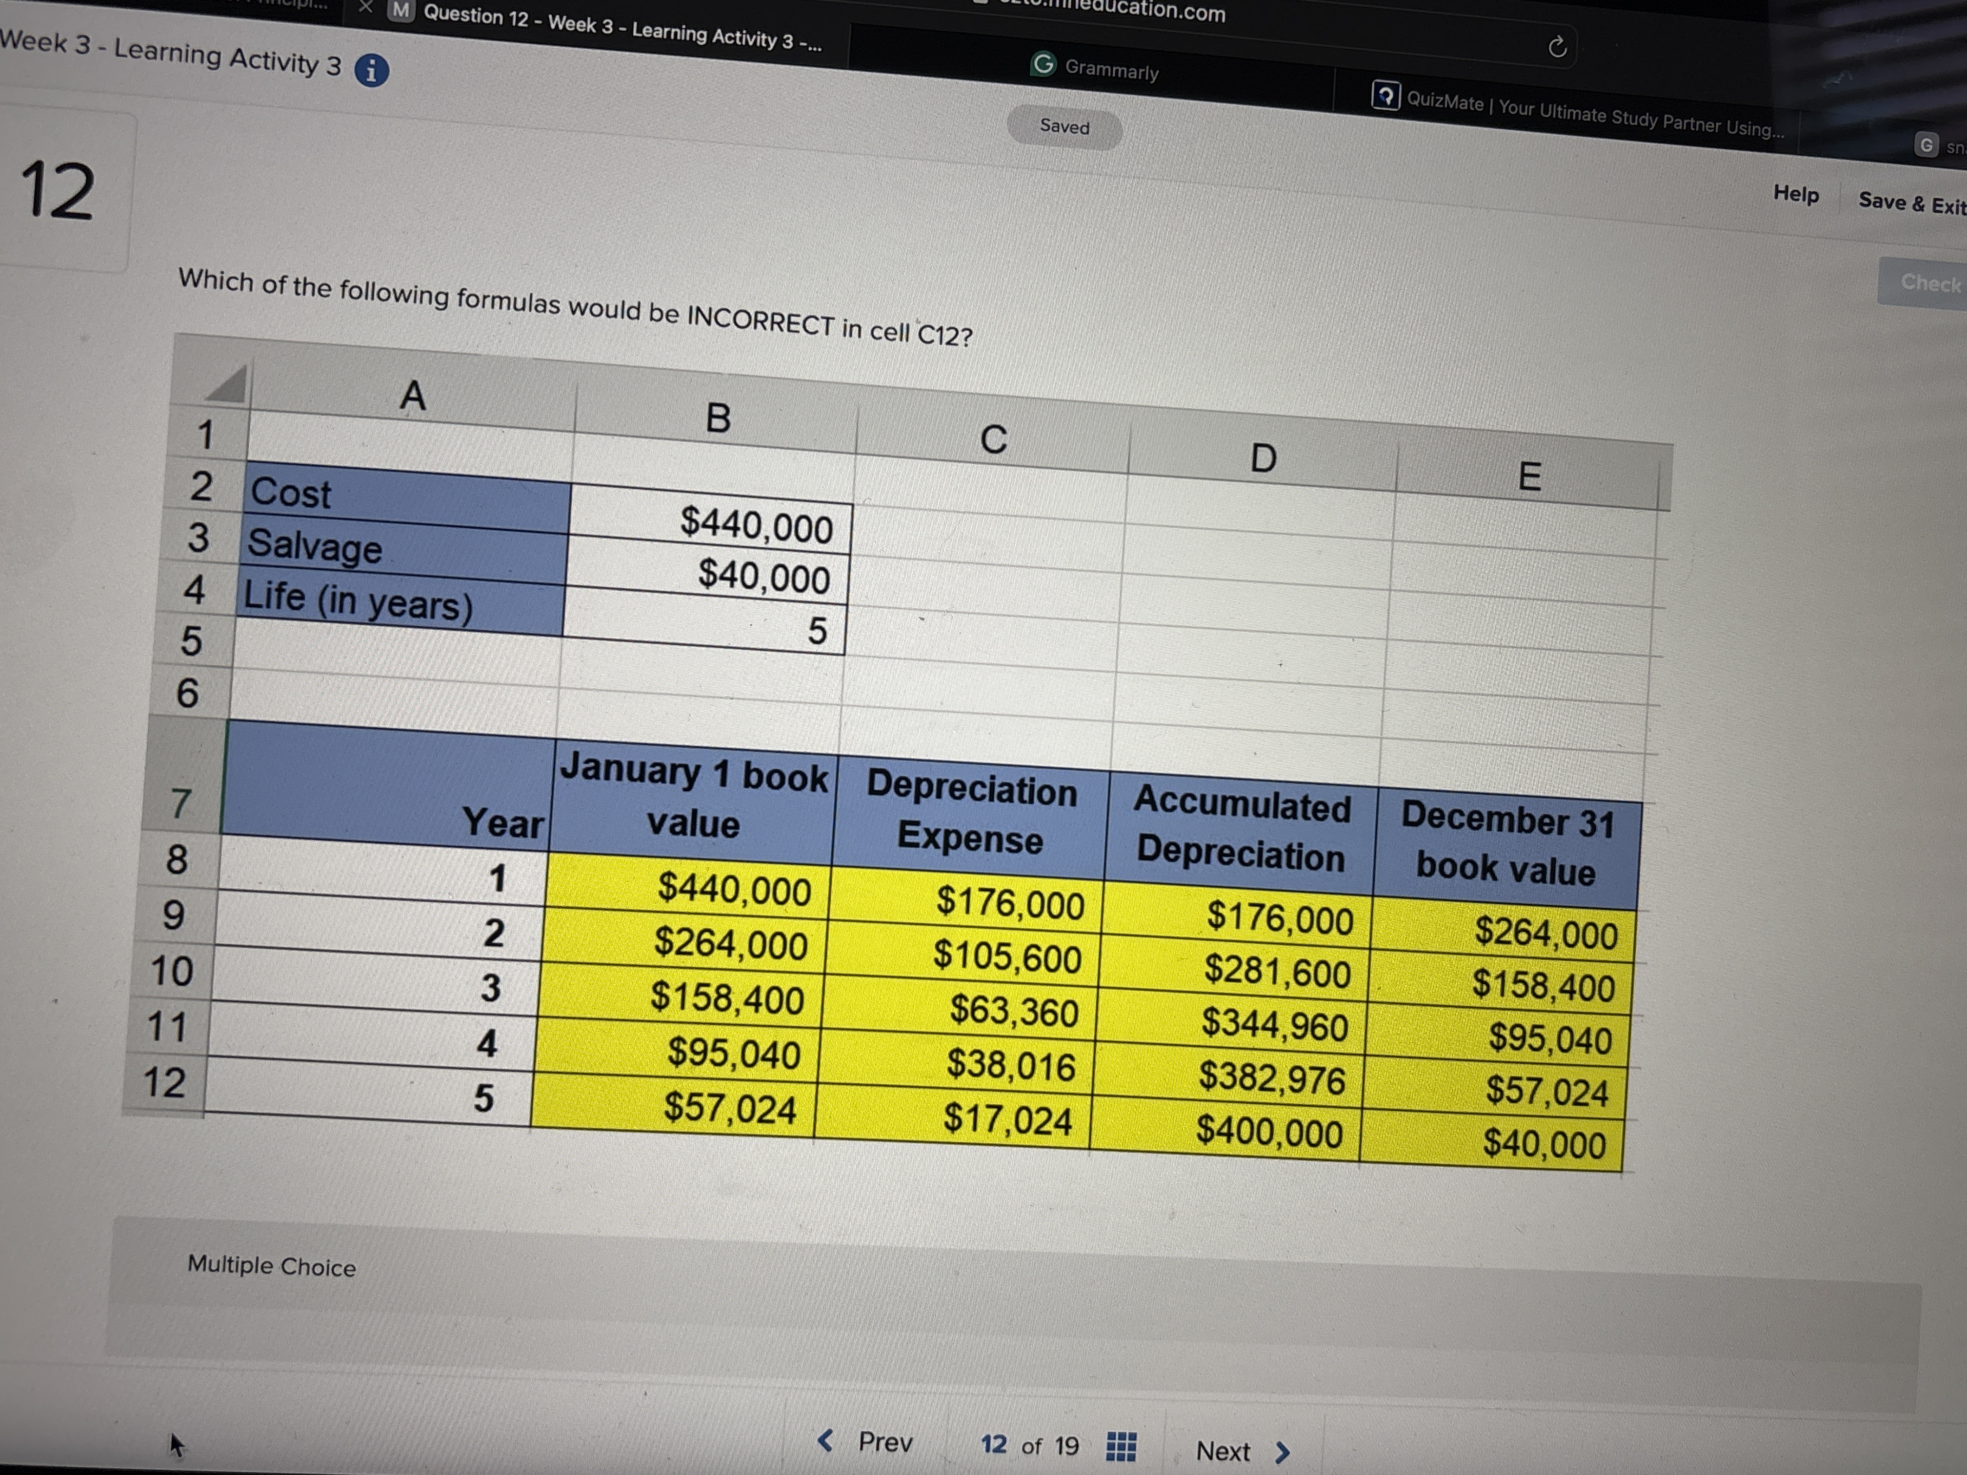
Task: Open the question grid navigator icon
Action: coord(1121,1447)
